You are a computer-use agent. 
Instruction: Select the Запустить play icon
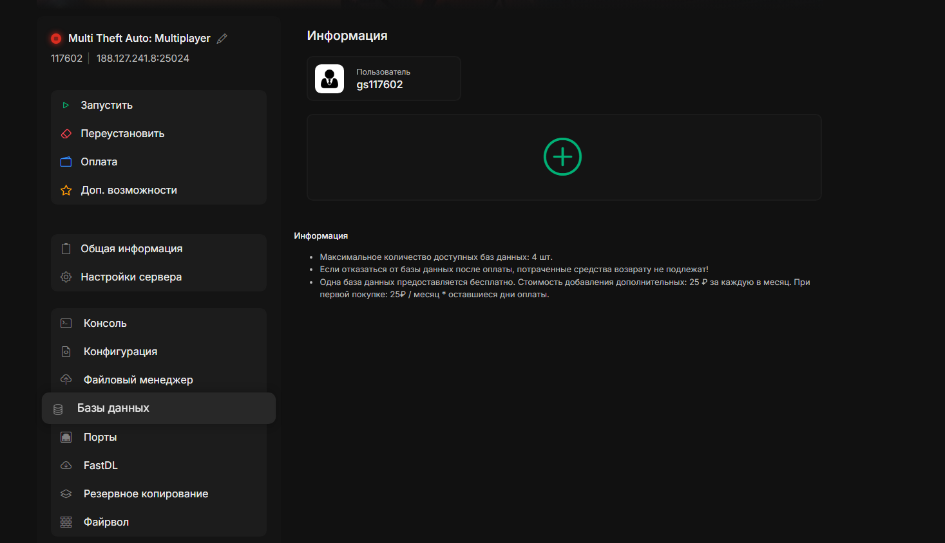66,105
